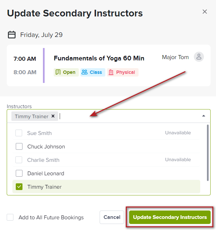Image resolution: width=216 pixels, height=230 pixels.
Task: Select the Charlie Smith list entry
Action: pyautogui.click(x=106, y=160)
